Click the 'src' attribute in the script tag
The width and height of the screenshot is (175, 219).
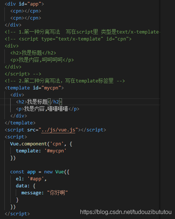(x=31, y=130)
